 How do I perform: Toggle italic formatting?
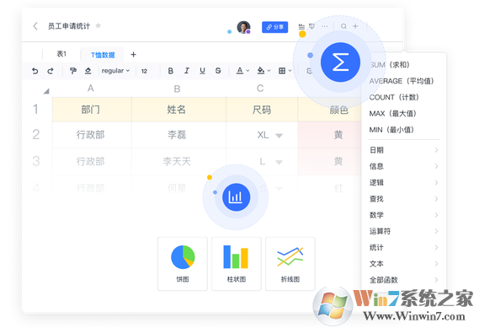click(x=187, y=71)
